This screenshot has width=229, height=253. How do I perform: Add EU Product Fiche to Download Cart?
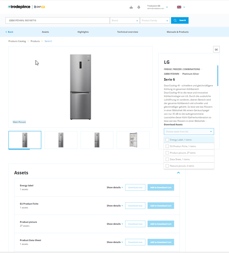(x=161, y=206)
